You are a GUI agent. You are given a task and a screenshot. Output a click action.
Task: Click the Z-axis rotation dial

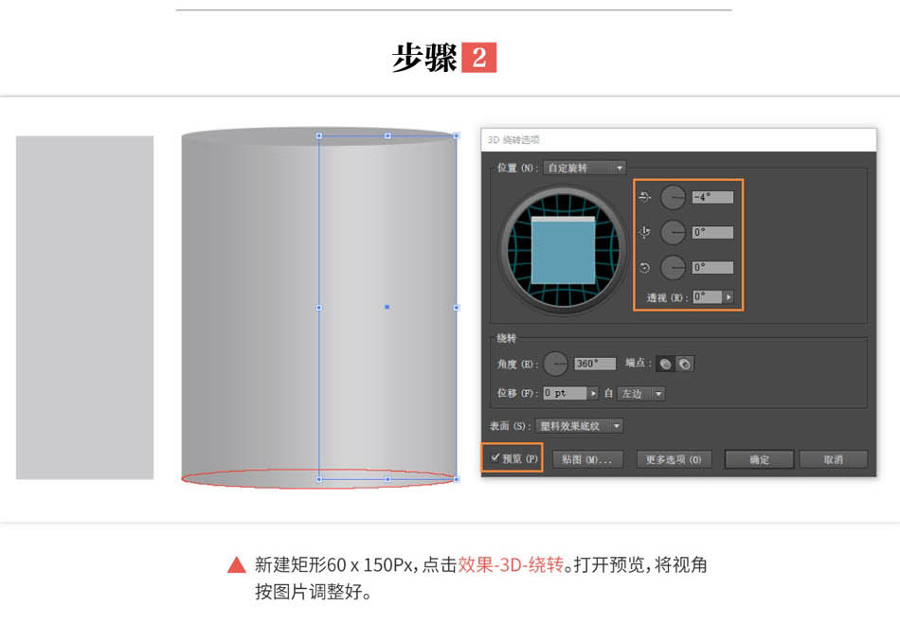pos(673,267)
